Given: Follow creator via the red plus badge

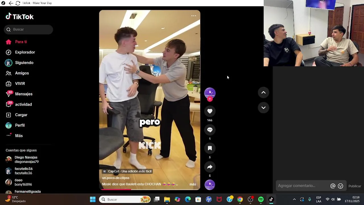Looking at the screenshot, I should pyautogui.click(x=210, y=99).
